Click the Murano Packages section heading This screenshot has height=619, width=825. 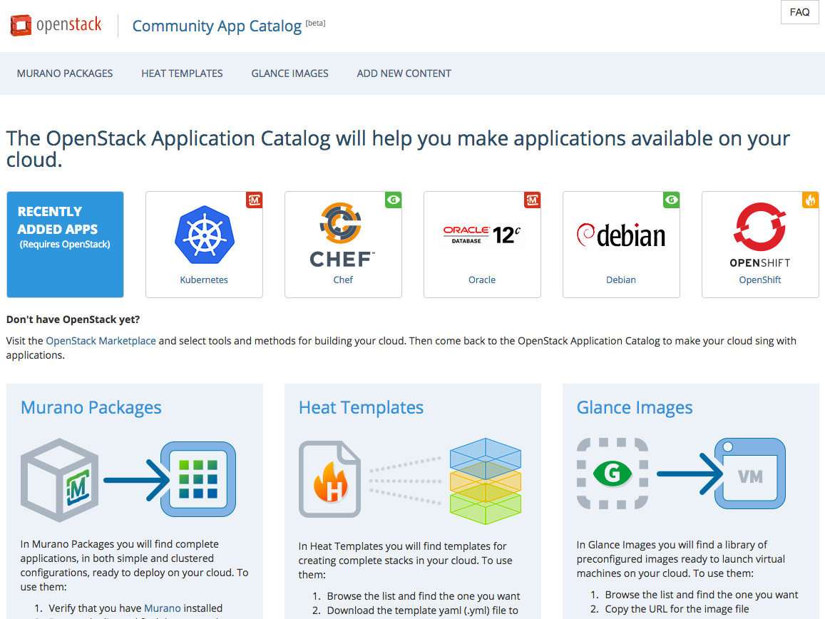[91, 407]
